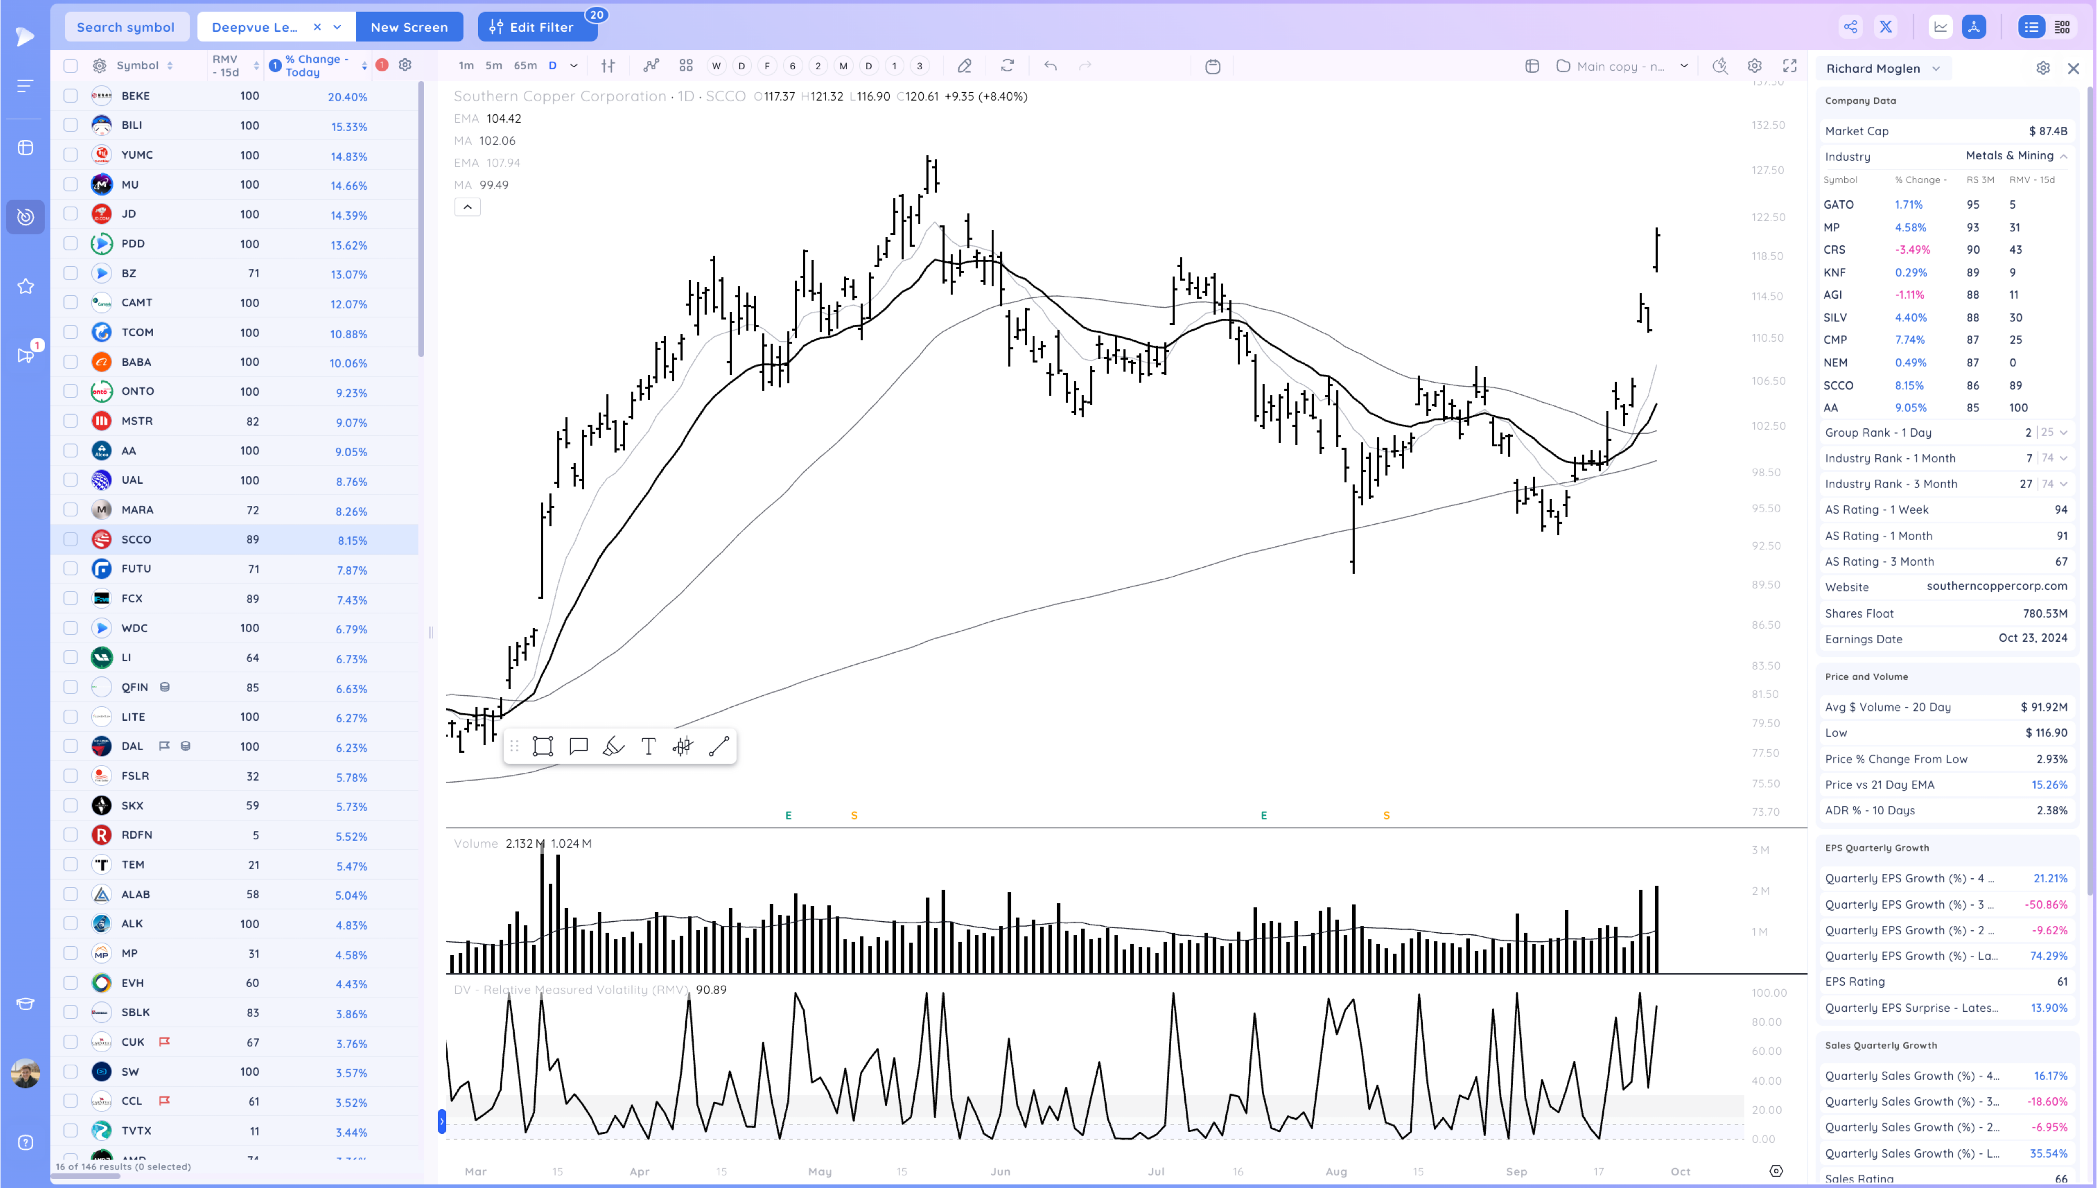Check the SCCO row checkbox
This screenshot has height=1188, width=2097.
pyautogui.click(x=71, y=539)
